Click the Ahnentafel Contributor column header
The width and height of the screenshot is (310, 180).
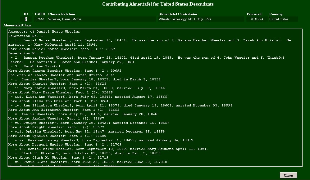point(178,14)
